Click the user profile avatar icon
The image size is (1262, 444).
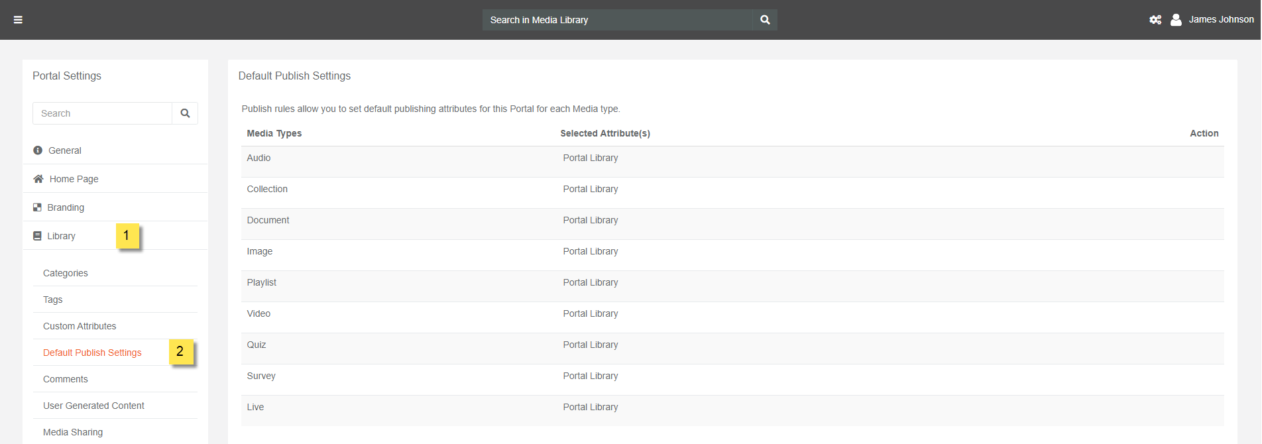click(1176, 20)
